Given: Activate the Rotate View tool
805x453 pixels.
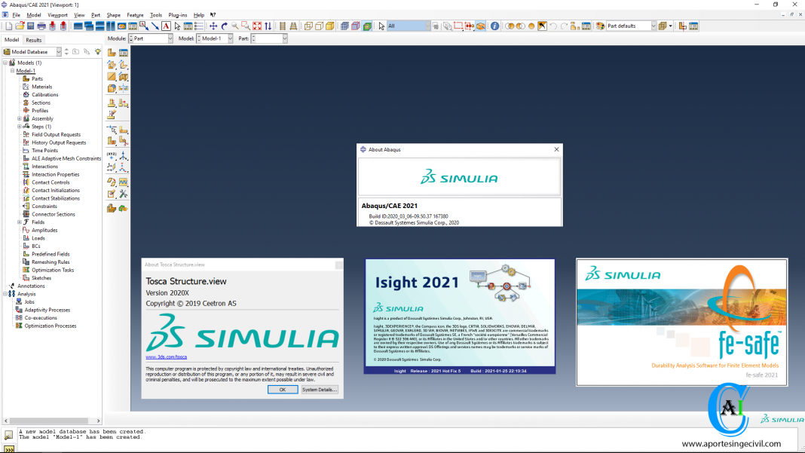Looking at the screenshot, I should 224,26.
